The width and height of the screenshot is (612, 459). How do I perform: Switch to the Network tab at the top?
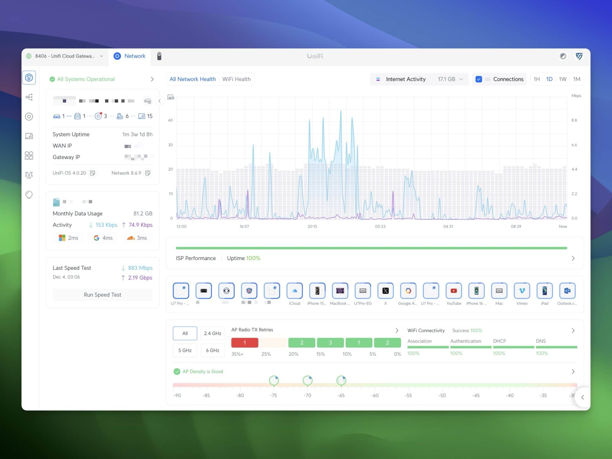[129, 56]
